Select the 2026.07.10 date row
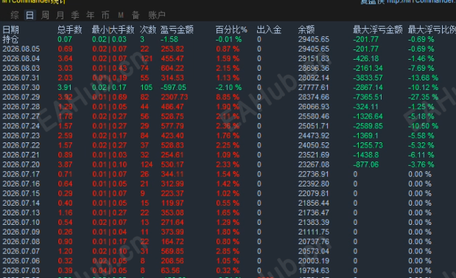 (21, 222)
